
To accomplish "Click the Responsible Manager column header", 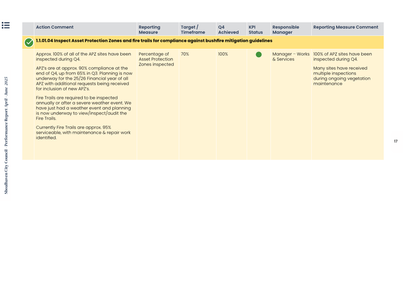I will tap(286, 30).
